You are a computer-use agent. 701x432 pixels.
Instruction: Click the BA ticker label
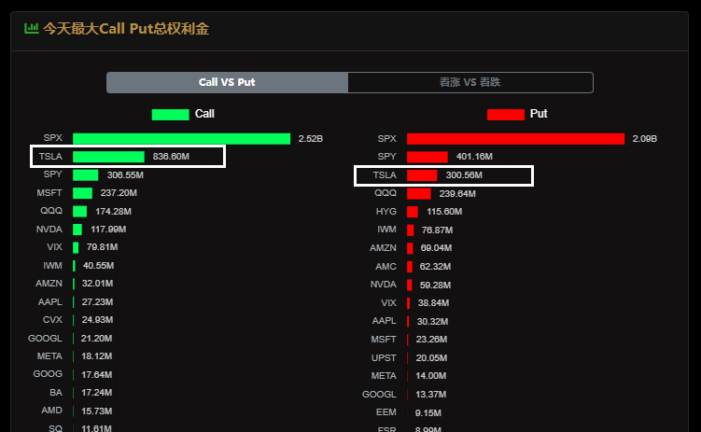(56, 393)
